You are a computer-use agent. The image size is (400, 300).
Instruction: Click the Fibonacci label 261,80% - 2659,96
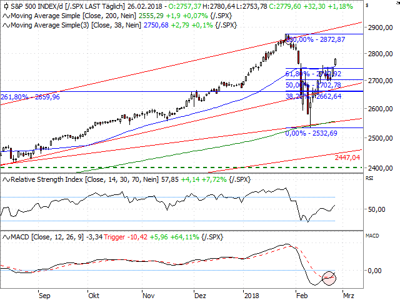[30, 97]
